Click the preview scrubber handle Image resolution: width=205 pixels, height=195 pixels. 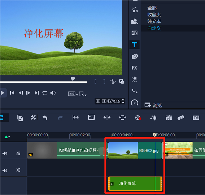point(73,79)
